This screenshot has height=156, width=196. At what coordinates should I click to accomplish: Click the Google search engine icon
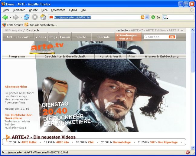(x=165, y=17)
